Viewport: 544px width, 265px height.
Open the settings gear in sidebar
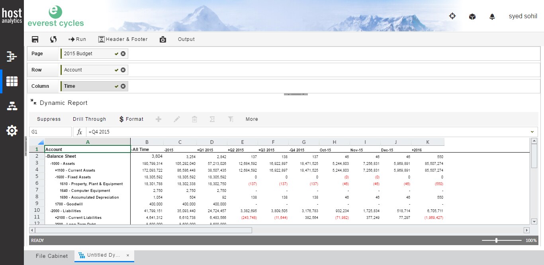(12, 130)
